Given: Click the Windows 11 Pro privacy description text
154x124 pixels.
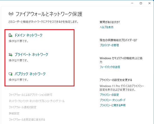Looking at the screenshot, I should [122, 88].
